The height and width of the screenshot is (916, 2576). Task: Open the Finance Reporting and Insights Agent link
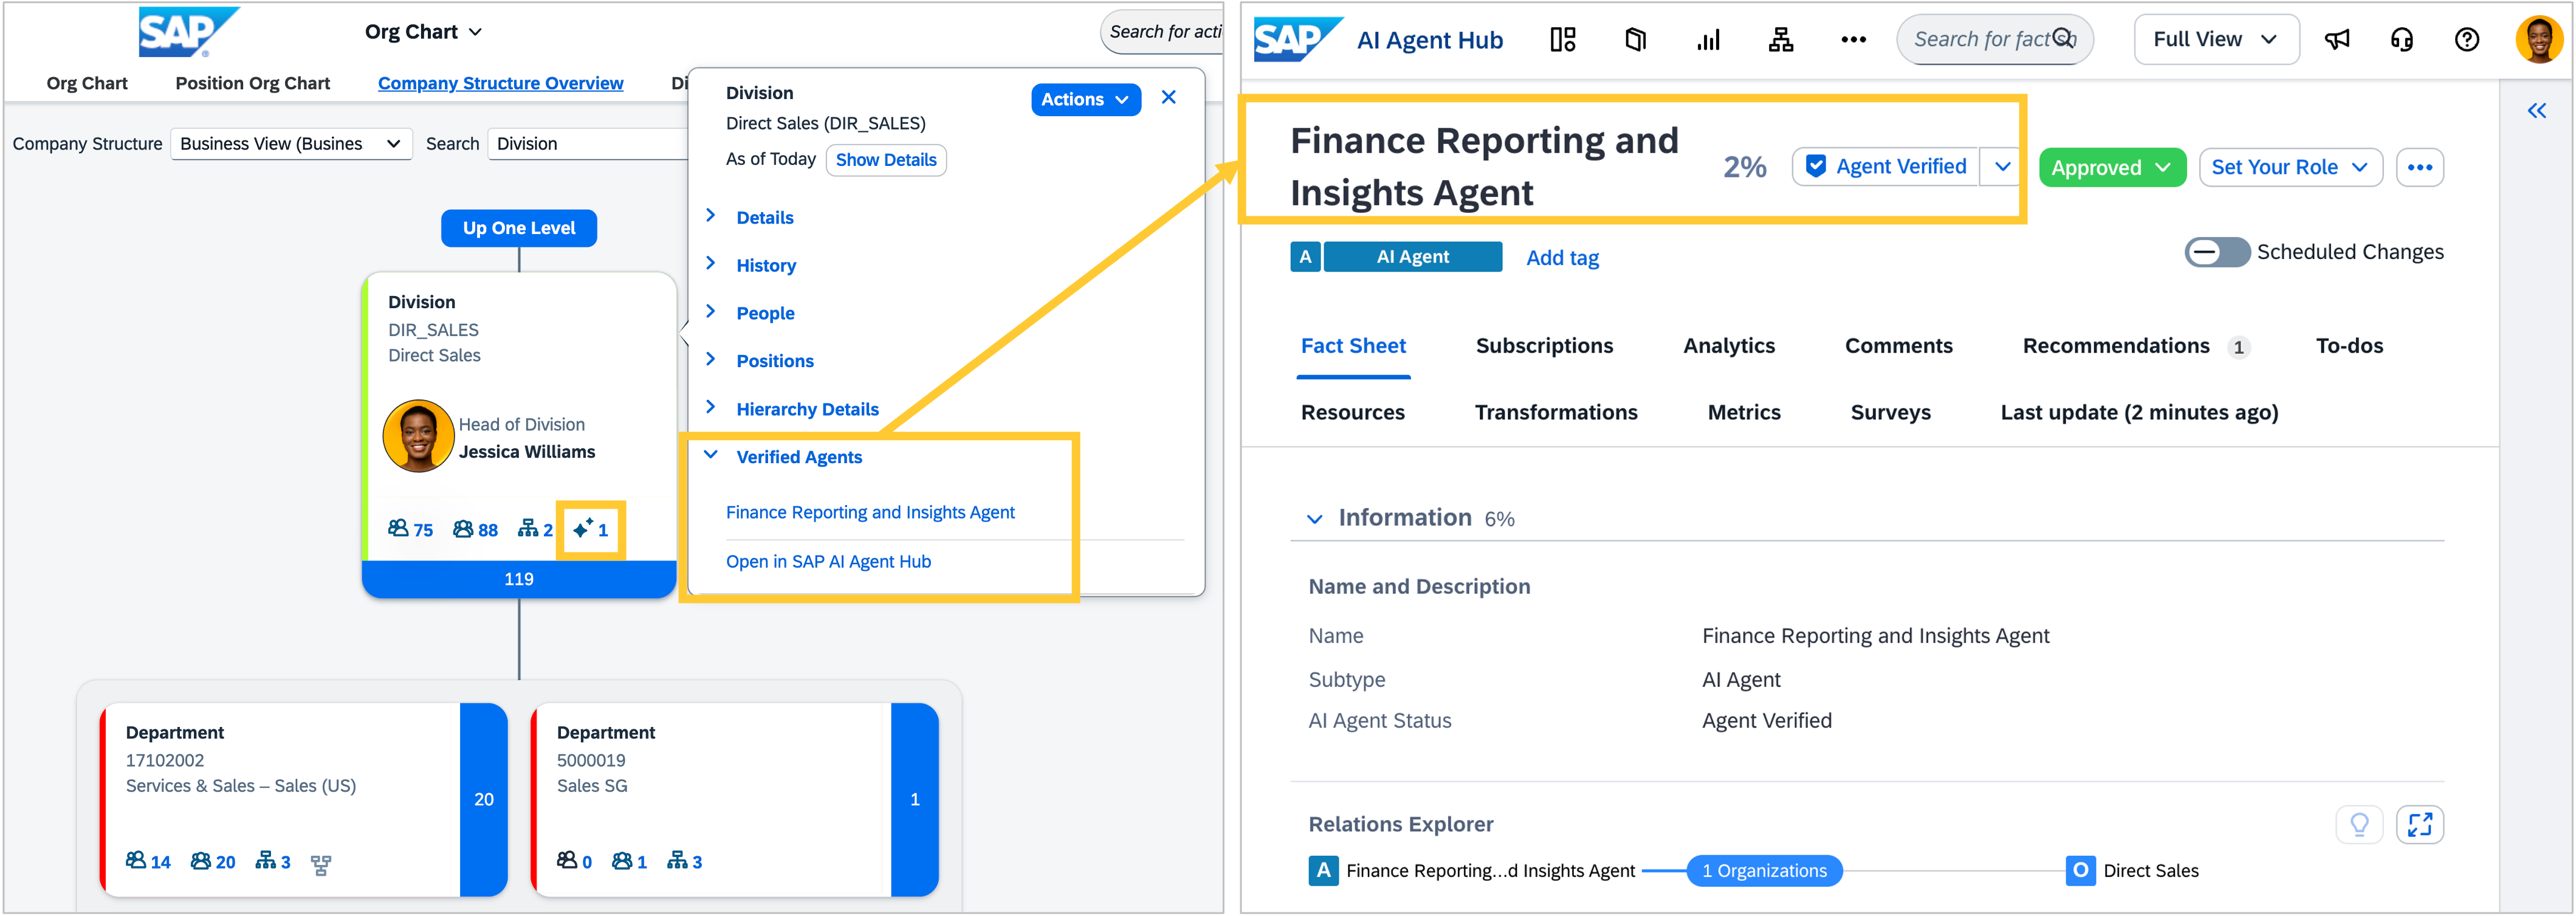pyautogui.click(x=870, y=513)
